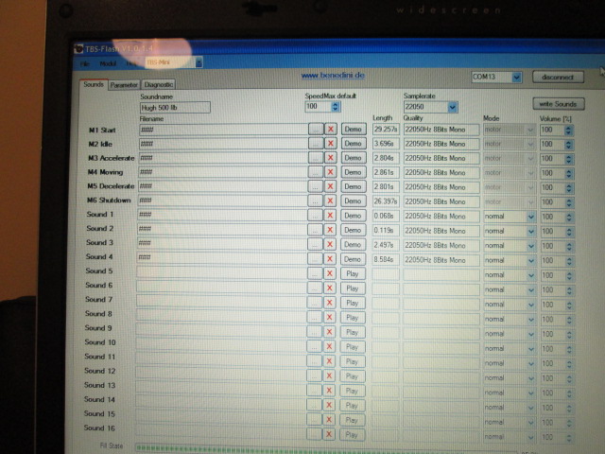The height and width of the screenshot is (454, 605).
Task: Clear the M4 Moving file with red X
Action: tap(330, 172)
